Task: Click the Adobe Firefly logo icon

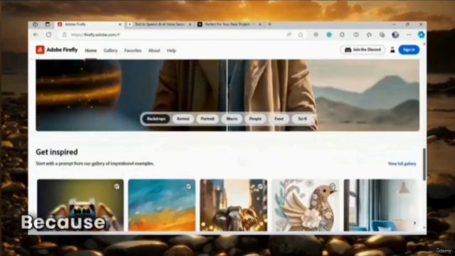Action: click(40, 50)
